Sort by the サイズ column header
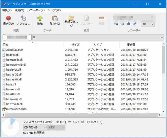167x138 pixels. click(x=75, y=44)
